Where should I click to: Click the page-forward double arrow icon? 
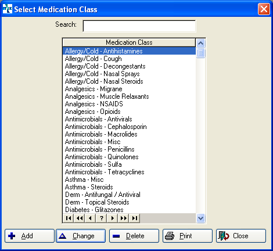(x=124, y=218)
